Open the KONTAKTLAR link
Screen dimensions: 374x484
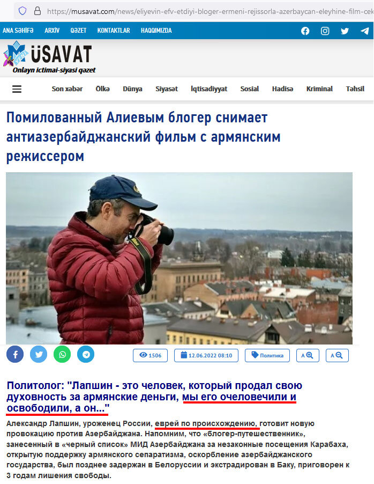114,31
